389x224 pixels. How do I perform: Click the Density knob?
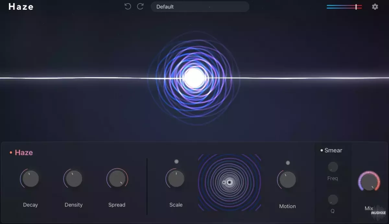(74, 179)
